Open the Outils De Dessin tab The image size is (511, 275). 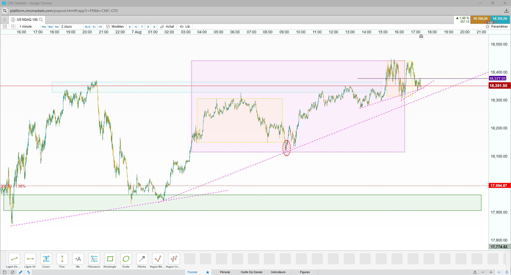pyautogui.click(x=251, y=272)
